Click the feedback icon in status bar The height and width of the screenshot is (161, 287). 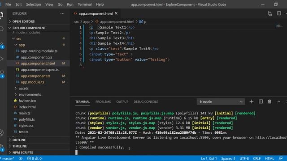[280, 158]
